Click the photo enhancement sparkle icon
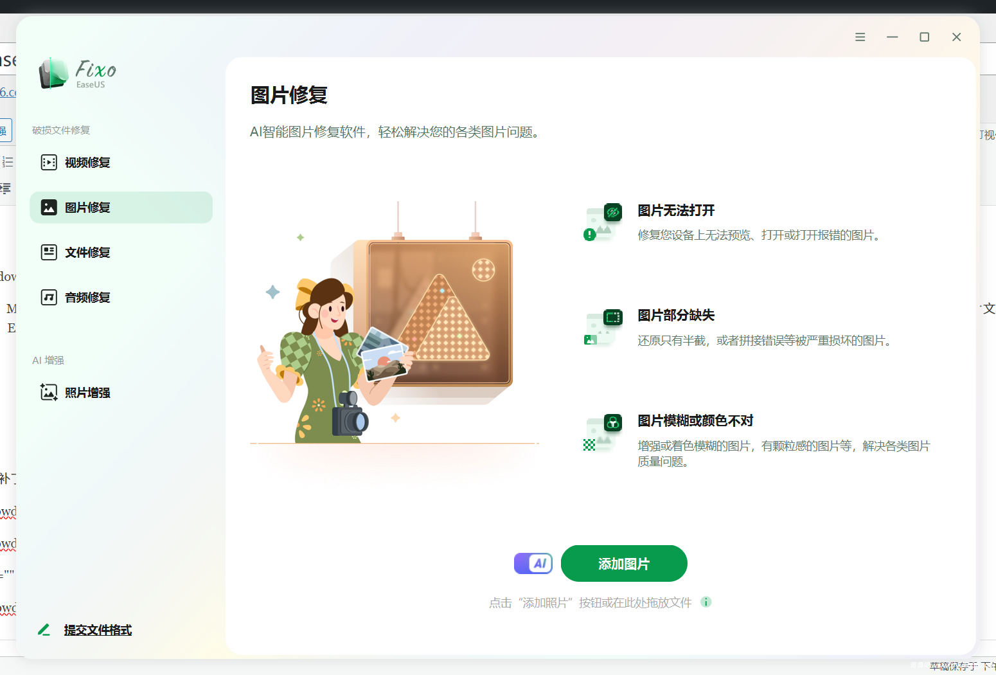 pyautogui.click(x=49, y=392)
